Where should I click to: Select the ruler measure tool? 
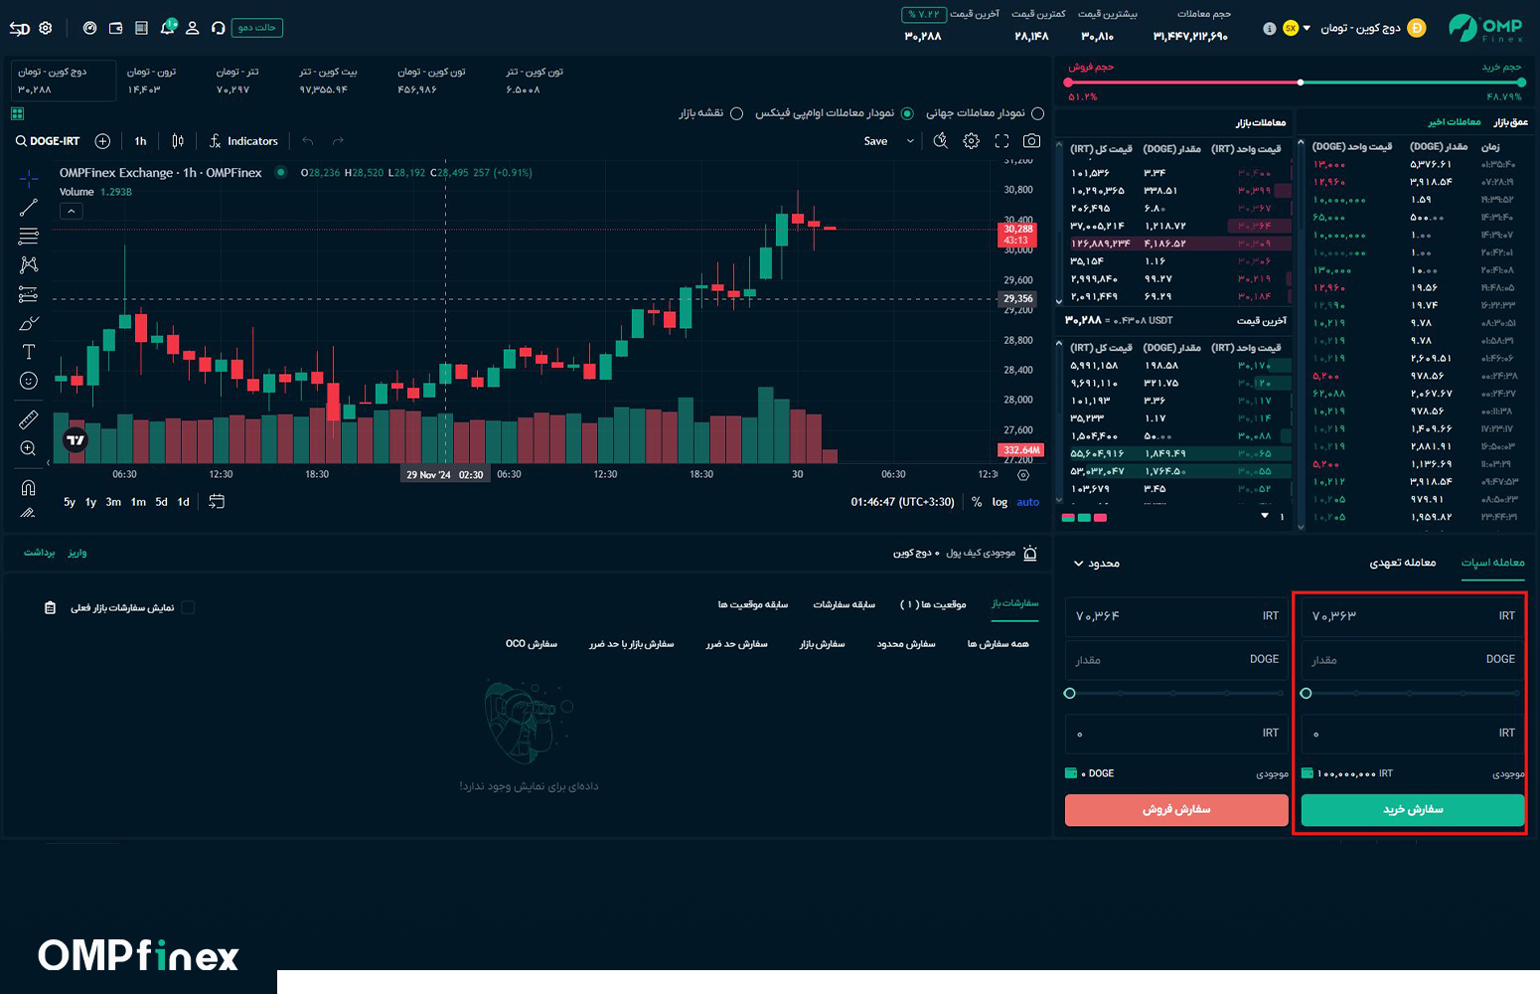29,419
